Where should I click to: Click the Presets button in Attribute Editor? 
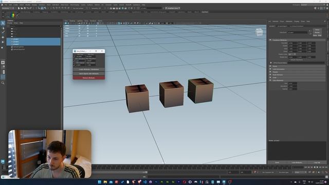click(317, 32)
